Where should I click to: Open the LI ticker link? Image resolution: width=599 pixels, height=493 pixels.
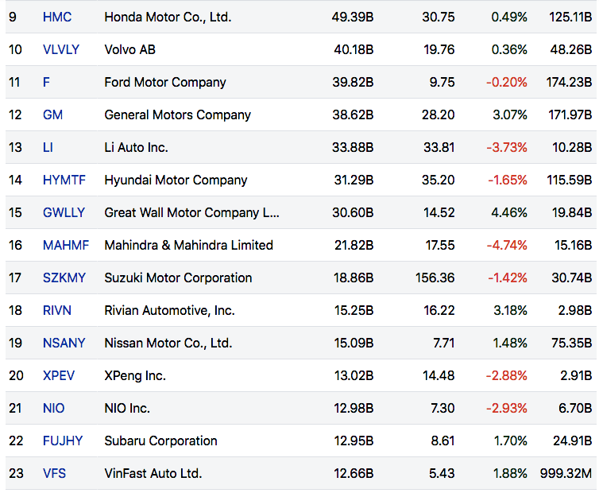(48, 147)
